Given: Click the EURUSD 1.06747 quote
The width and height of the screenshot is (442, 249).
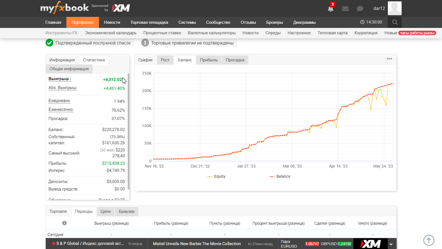Looking at the screenshot, I should [x=312, y=244].
